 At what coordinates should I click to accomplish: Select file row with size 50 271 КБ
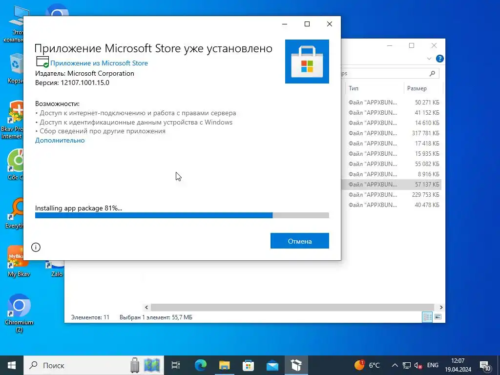click(392, 103)
